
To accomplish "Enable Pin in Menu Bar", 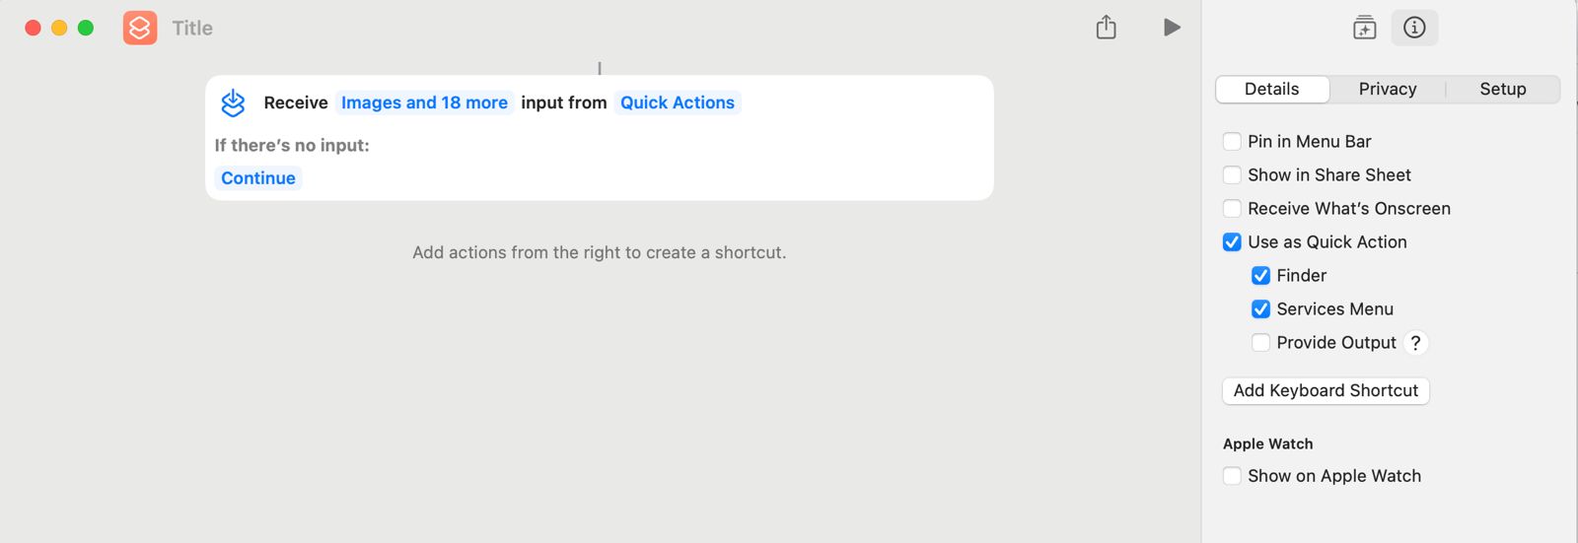I will [x=1232, y=142].
